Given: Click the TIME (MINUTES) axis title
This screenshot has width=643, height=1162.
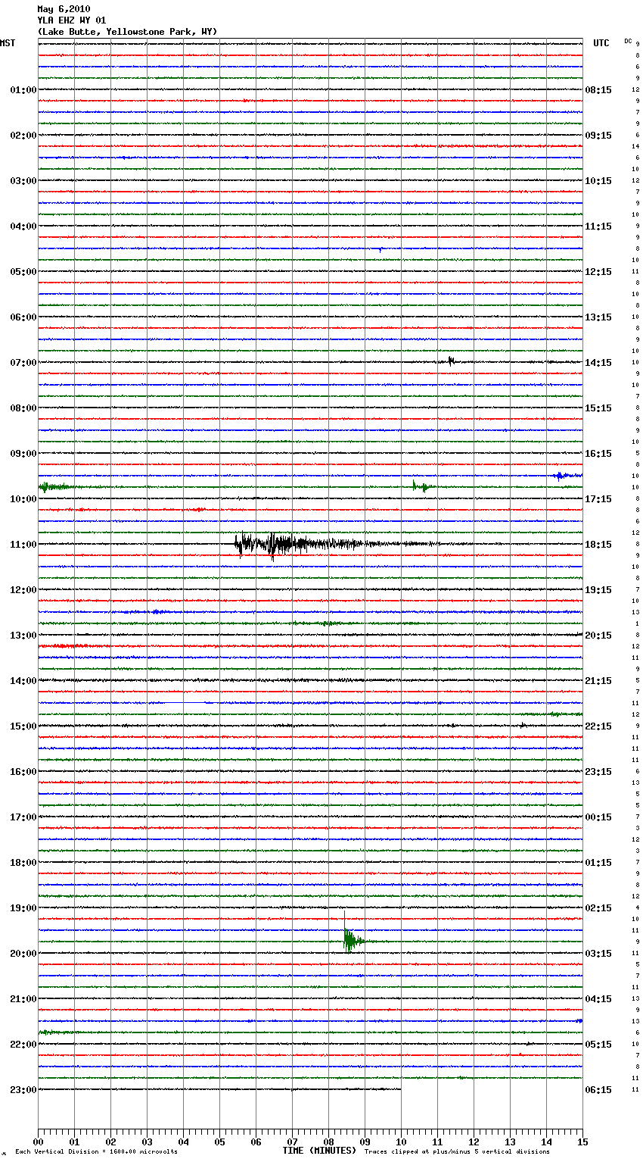Looking at the screenshot, I should [319, 1151].
